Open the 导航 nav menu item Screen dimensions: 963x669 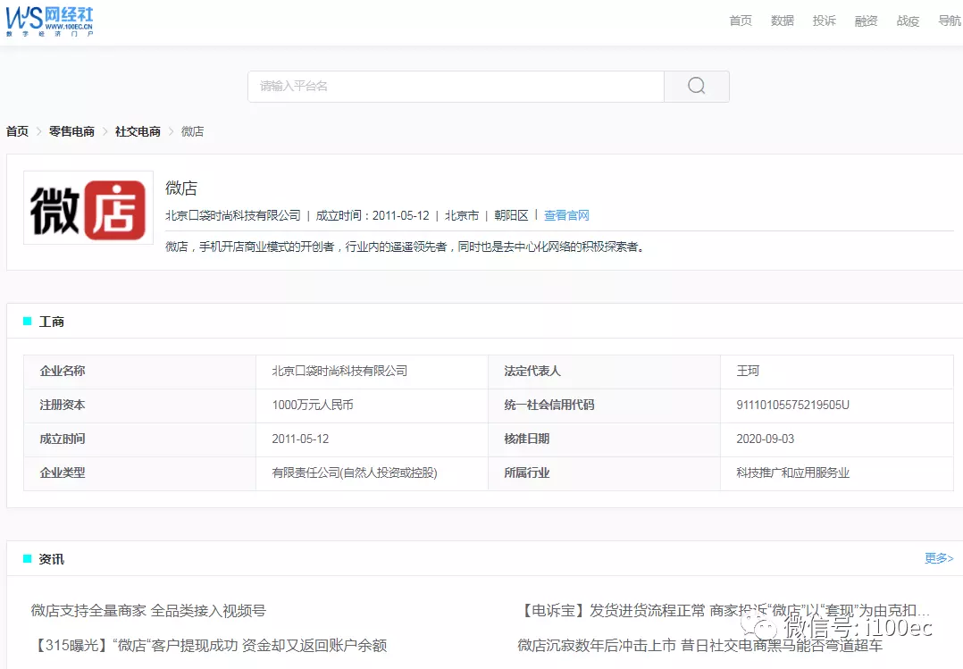[950, 21]
